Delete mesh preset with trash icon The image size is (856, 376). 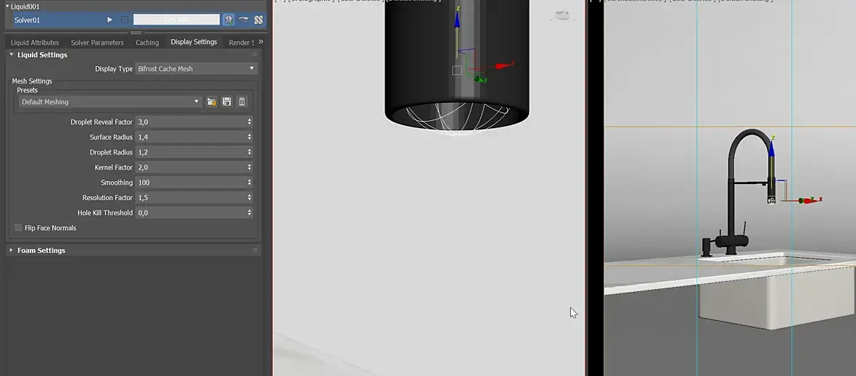pos(242,102)
